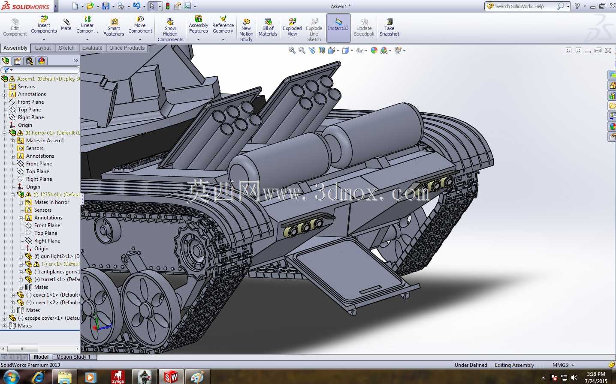
Task: Open the Appearances task pane tab
Action: (x=612, y=126)
